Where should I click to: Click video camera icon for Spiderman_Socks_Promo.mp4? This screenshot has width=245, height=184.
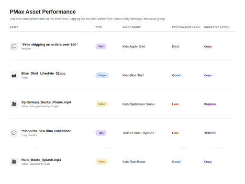coord(14,104)
